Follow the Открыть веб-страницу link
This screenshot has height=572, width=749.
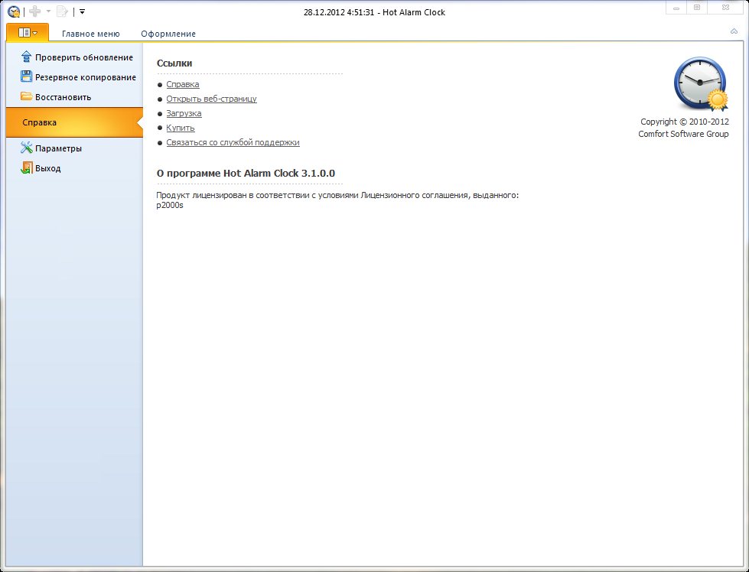(211, 99)
